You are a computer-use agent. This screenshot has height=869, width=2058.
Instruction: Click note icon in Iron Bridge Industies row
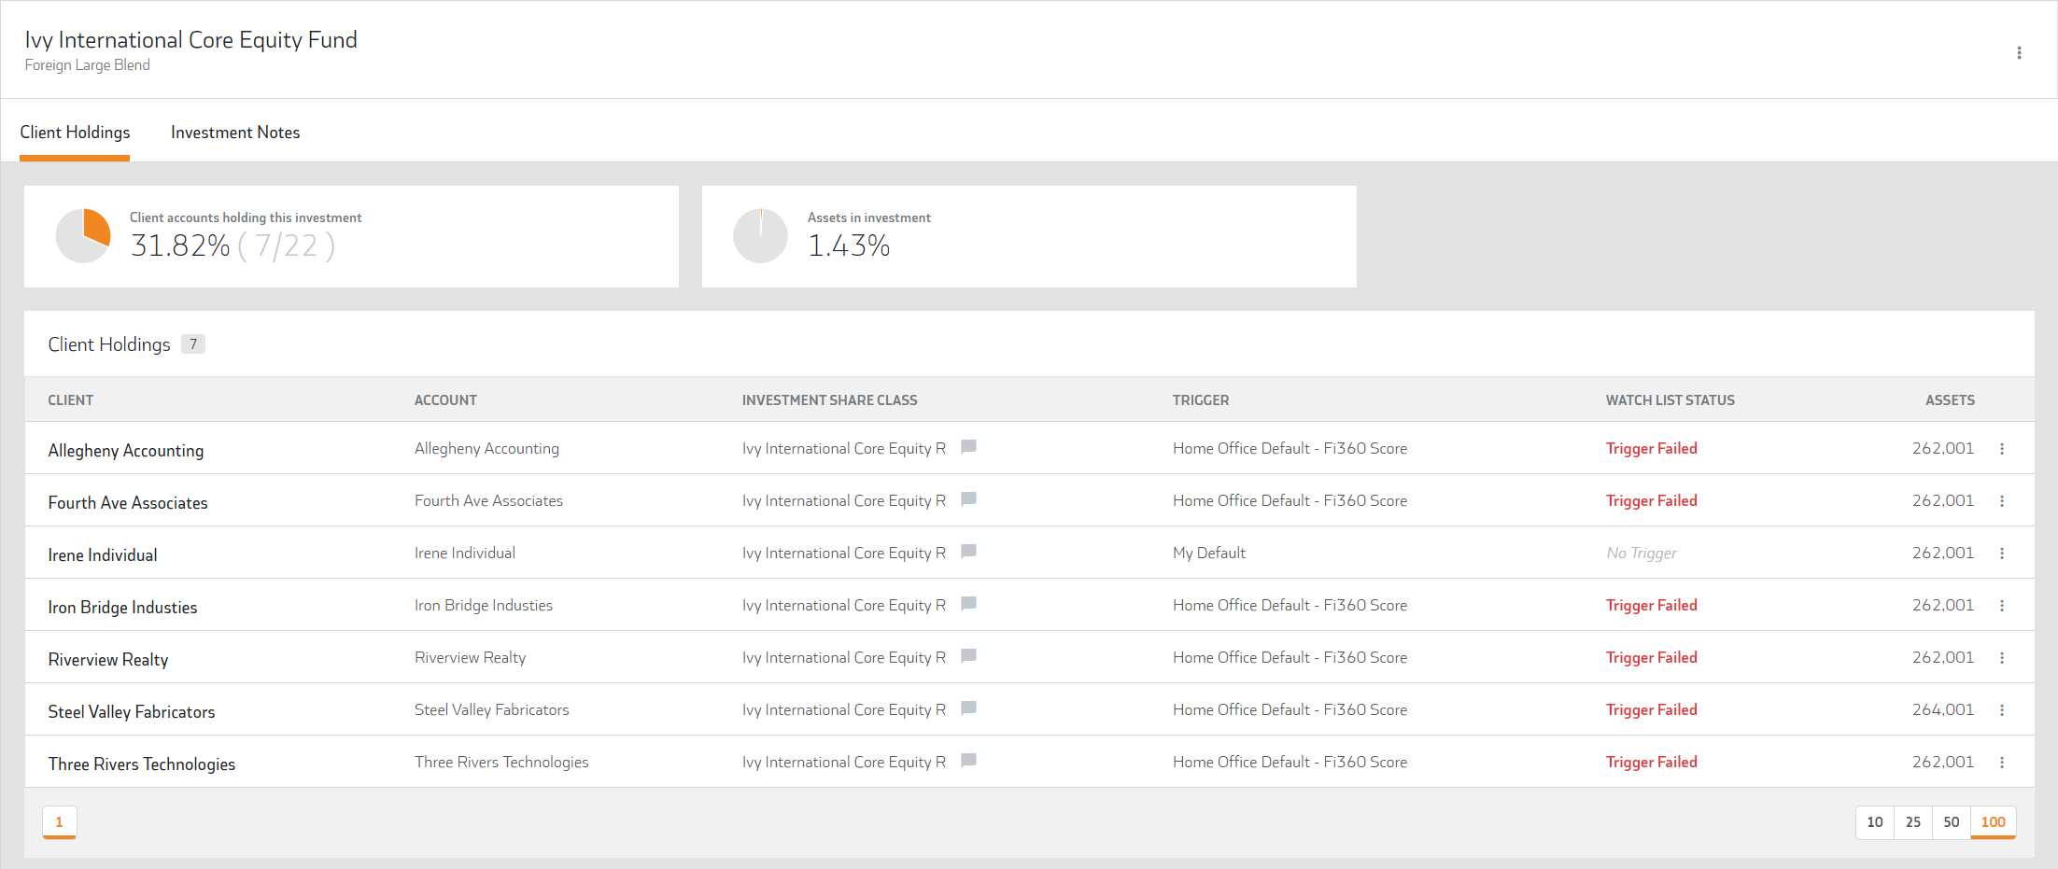point(968,604)
